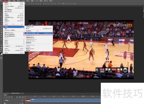The image size is (144, 104).
Task: Play the timeline video
Action: (x=9, y=97)
